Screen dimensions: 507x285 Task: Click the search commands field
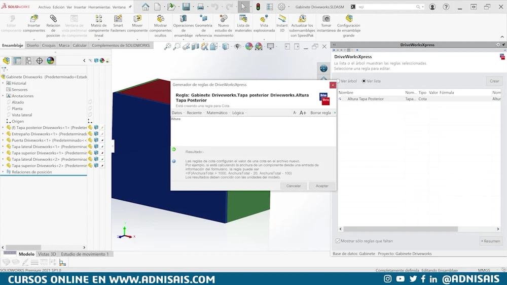[x=388, y=7]
